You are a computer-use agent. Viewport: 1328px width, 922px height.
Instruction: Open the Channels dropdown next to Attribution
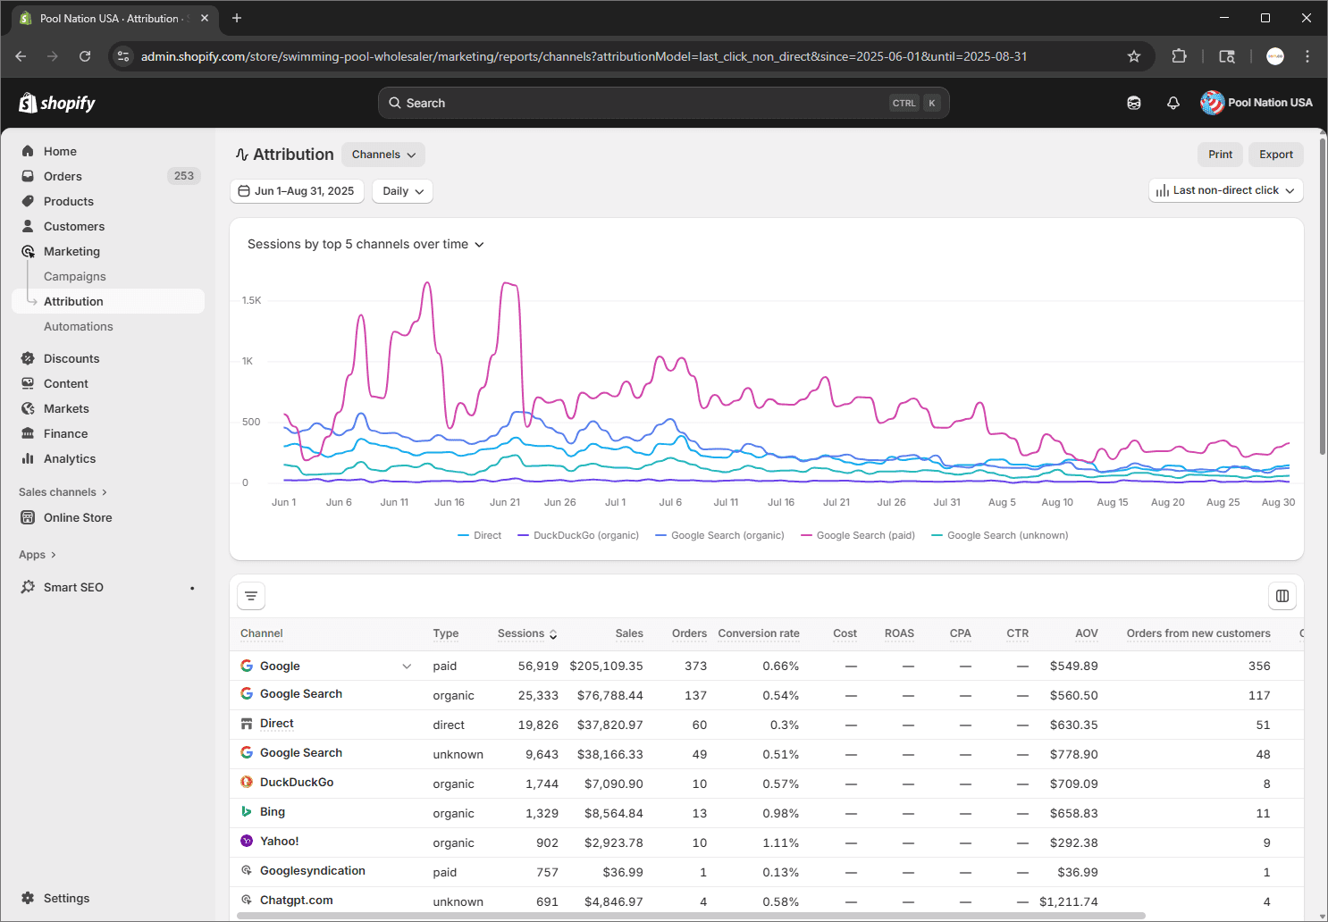(383, 155)
